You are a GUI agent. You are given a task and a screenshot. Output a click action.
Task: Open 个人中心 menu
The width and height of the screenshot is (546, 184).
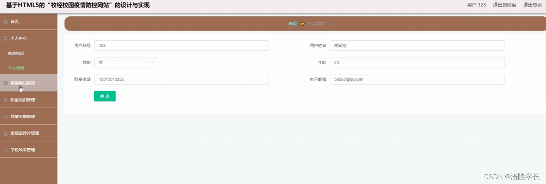coord(29,38)
